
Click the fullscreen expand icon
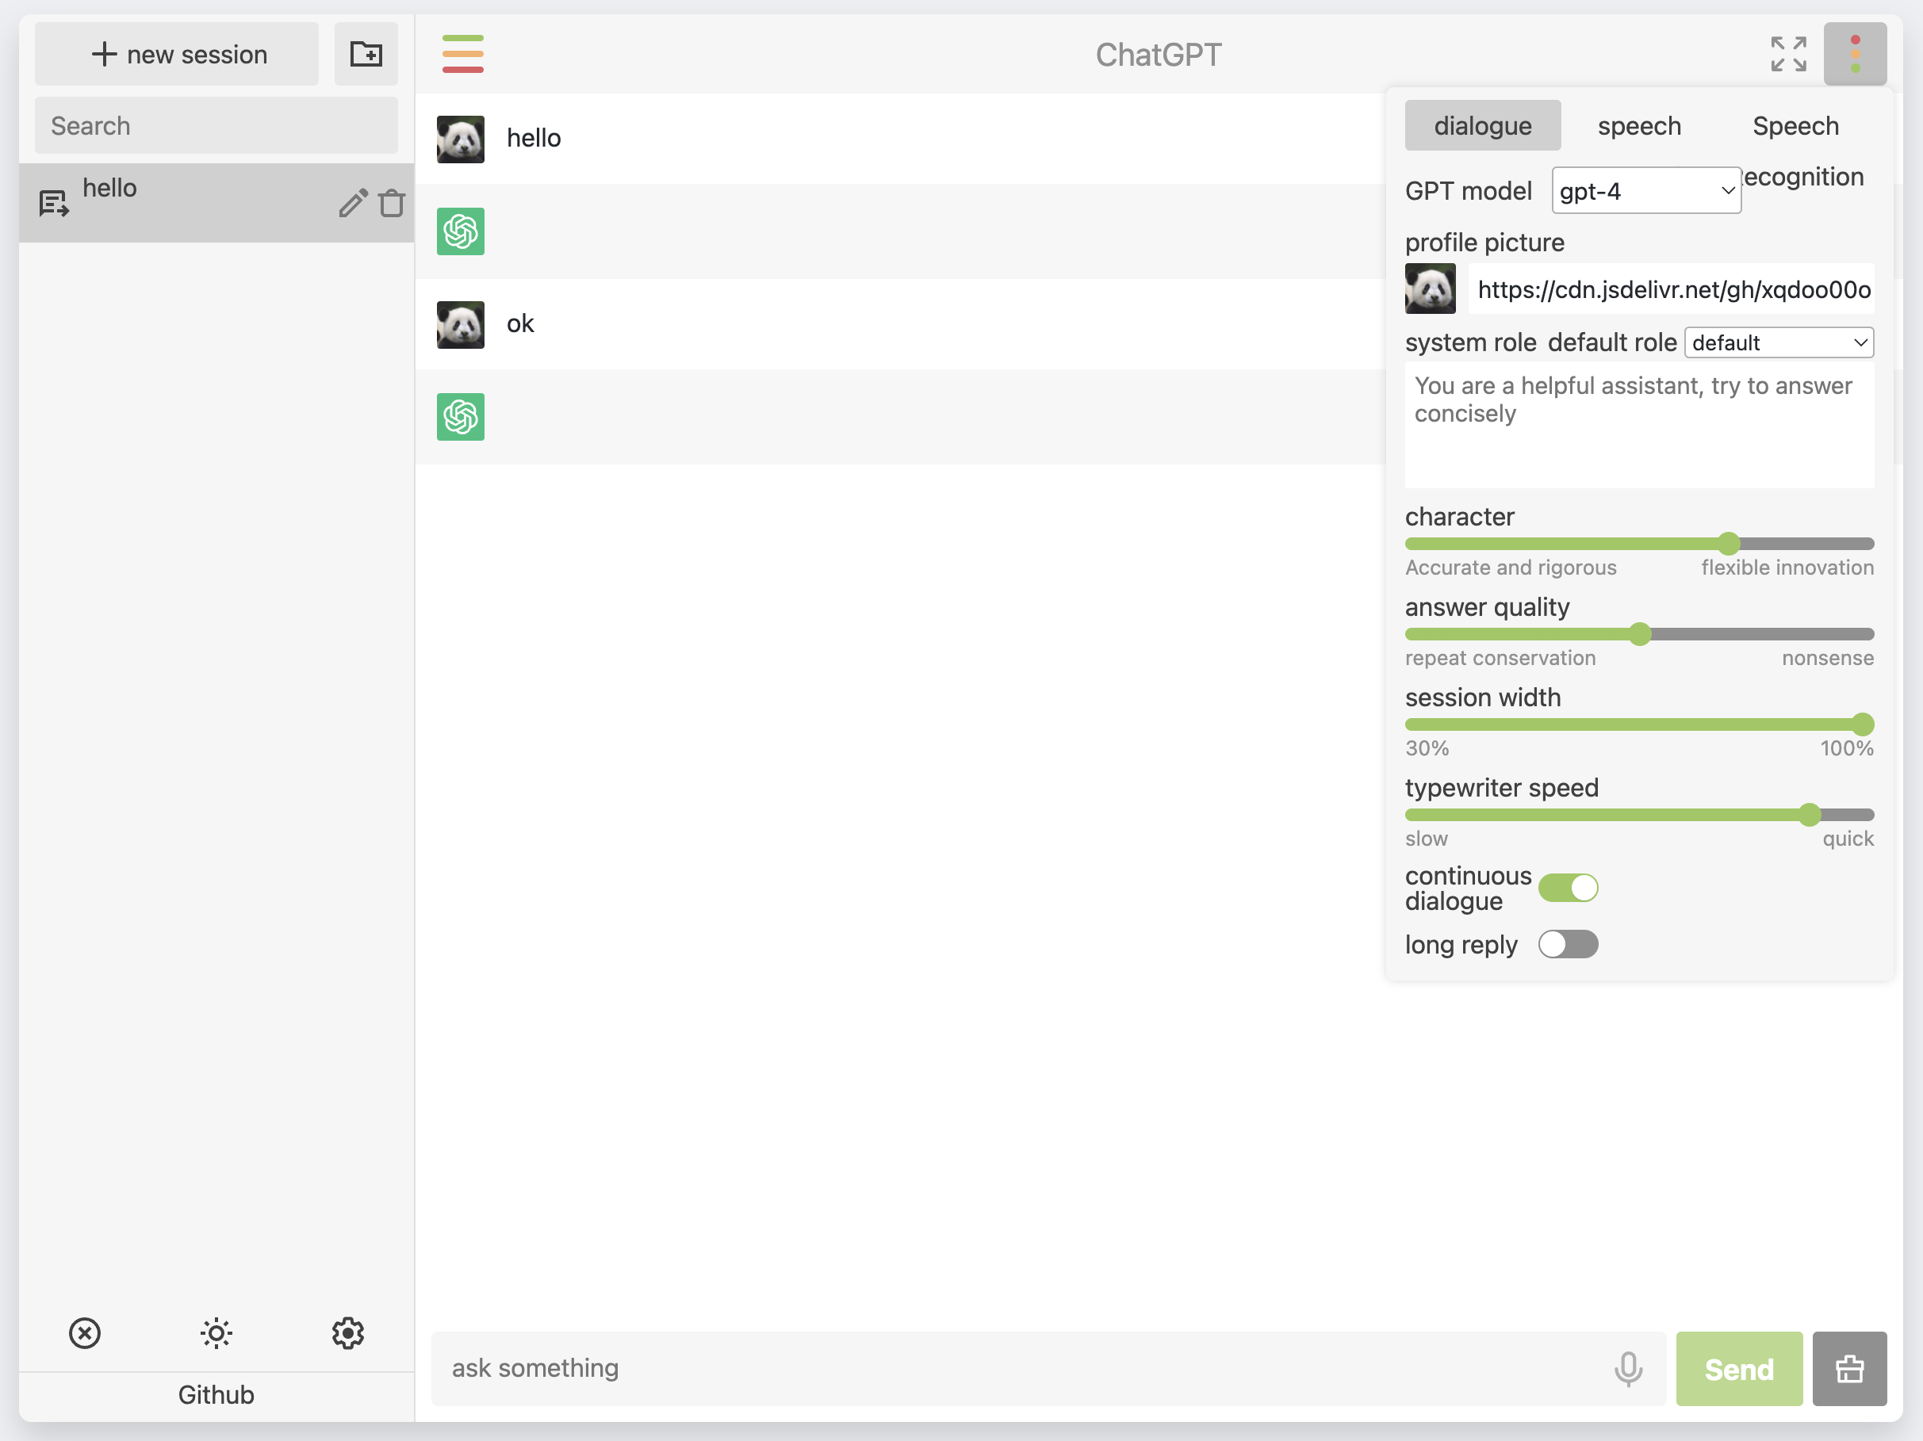(1788, 54)
